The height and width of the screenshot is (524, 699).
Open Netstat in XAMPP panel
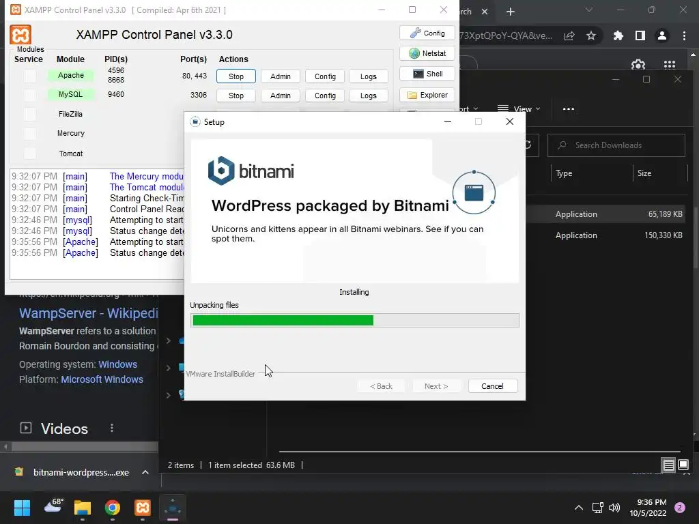click(427, 53)
